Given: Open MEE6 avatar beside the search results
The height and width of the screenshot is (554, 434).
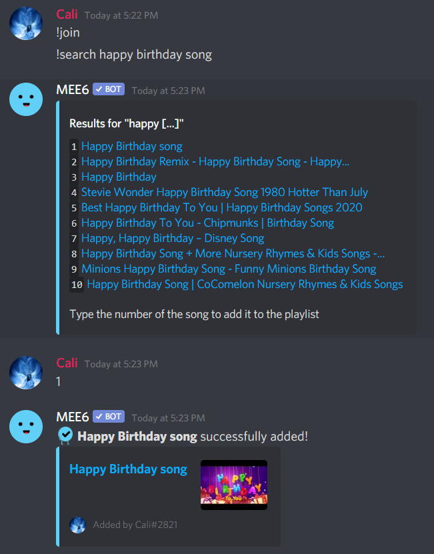Looking at the screenshot, I should [x=26, y=99].
